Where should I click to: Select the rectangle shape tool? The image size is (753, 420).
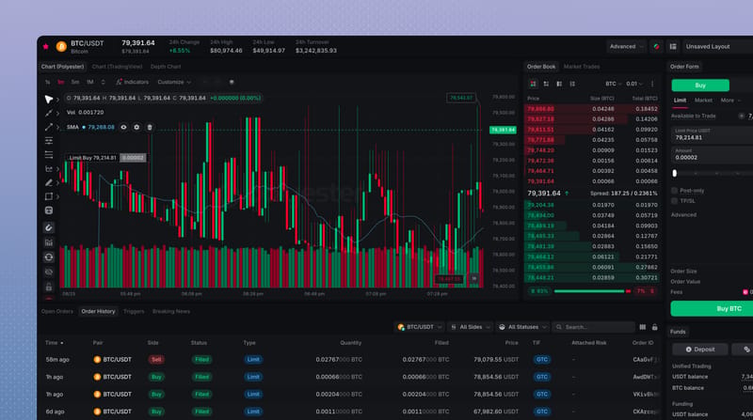(x=49, y=196)
